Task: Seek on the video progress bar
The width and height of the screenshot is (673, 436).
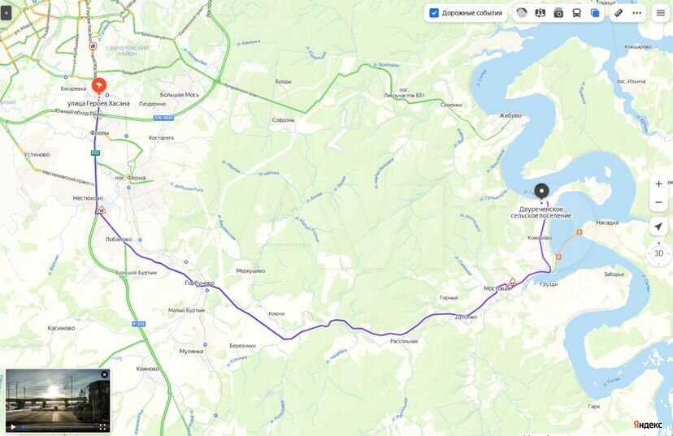Action: pyautogui.click(x=59, y=427)
